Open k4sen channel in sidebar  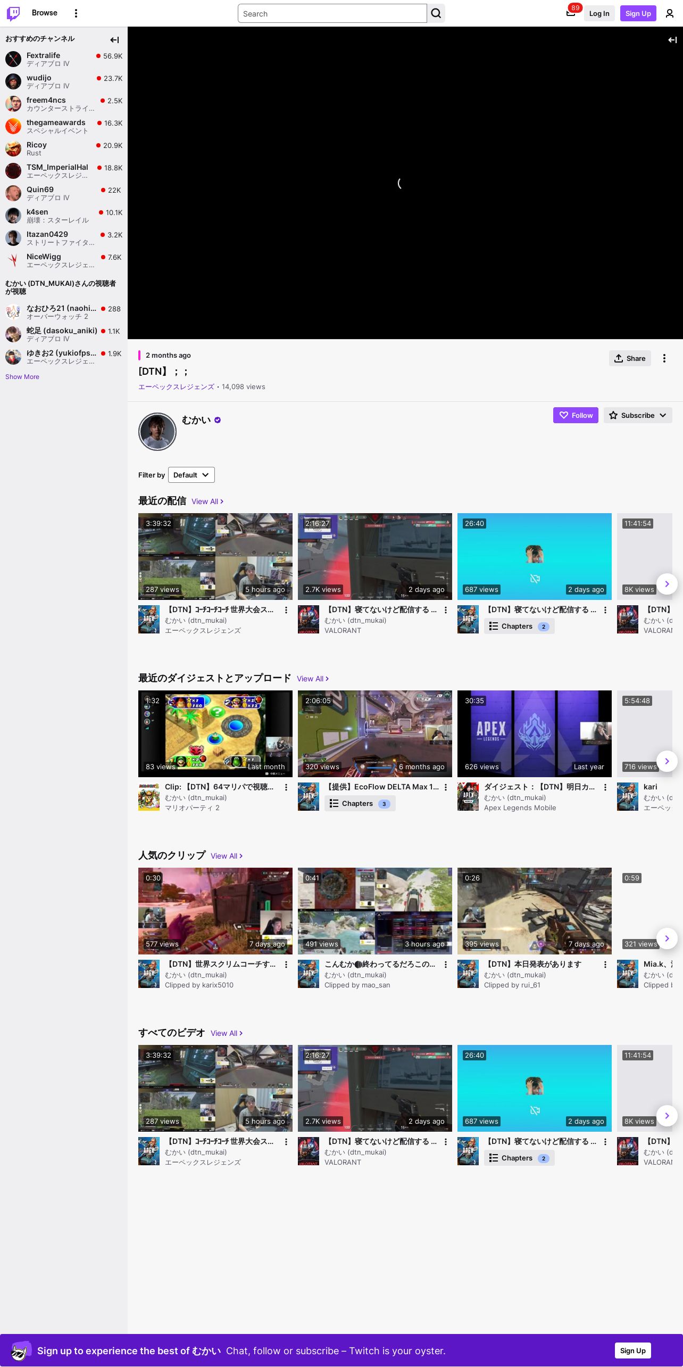click(x=64, y=216)
